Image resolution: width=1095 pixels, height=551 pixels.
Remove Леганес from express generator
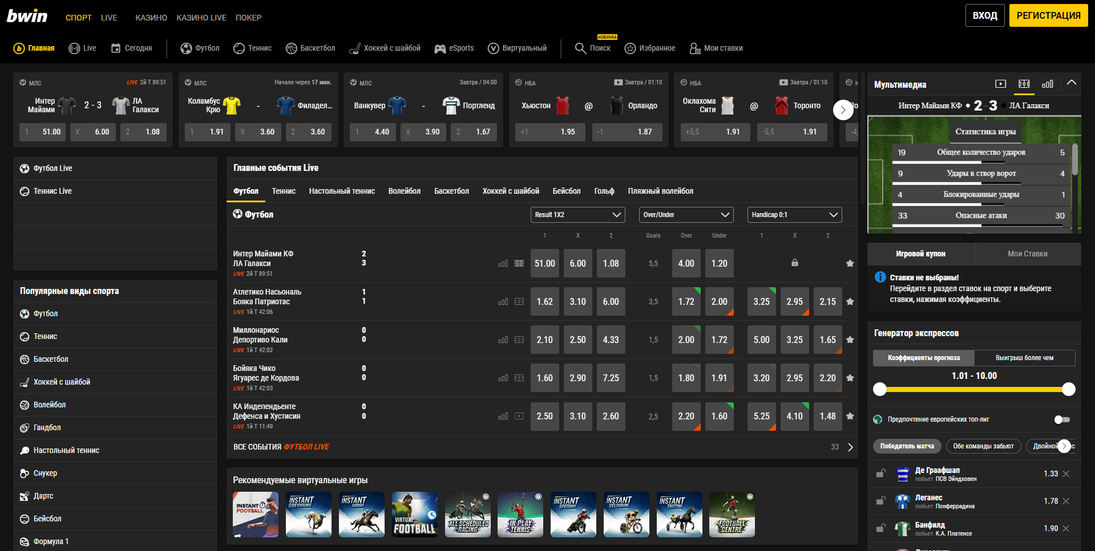coord(1066,501)
